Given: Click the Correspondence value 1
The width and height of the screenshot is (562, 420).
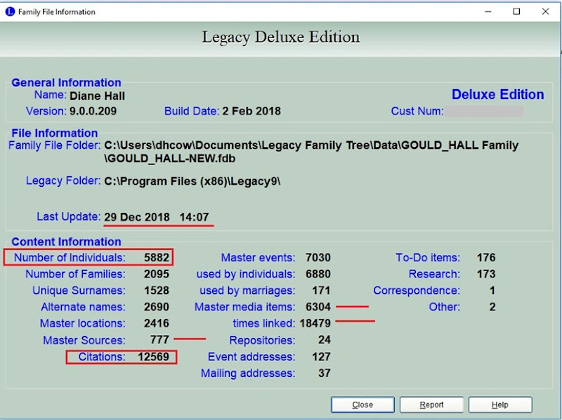Looking at the screenshot, I should [492, 290].
